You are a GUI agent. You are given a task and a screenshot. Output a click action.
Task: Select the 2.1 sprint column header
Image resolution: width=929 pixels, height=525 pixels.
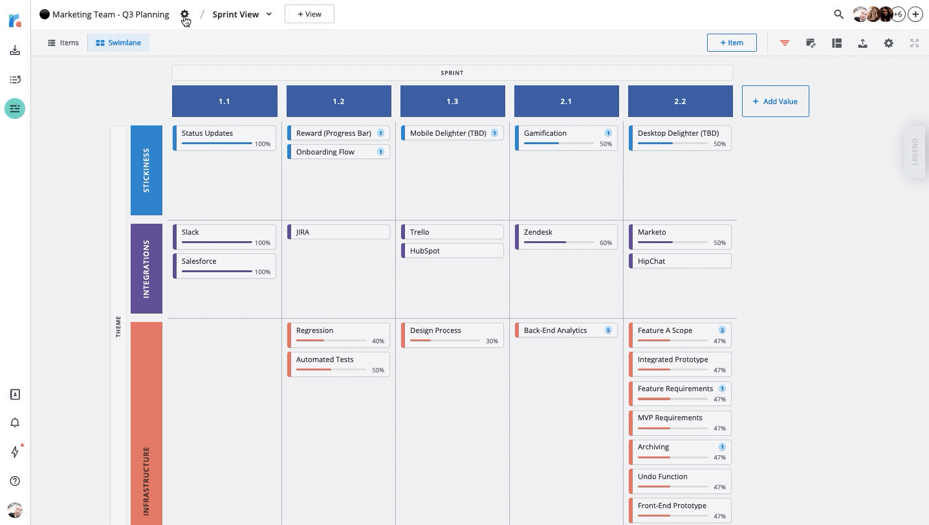[566, 102]
